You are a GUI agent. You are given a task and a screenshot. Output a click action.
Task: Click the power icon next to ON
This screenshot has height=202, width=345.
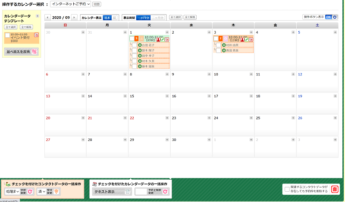[x=335, y=17]
